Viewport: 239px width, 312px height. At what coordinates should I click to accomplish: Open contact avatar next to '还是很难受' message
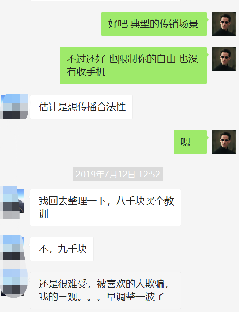click(13, 283)
